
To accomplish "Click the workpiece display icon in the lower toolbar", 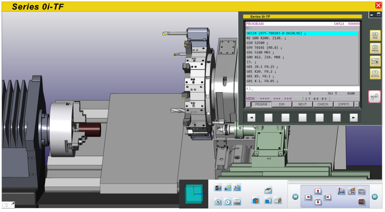I will (218, 187).
